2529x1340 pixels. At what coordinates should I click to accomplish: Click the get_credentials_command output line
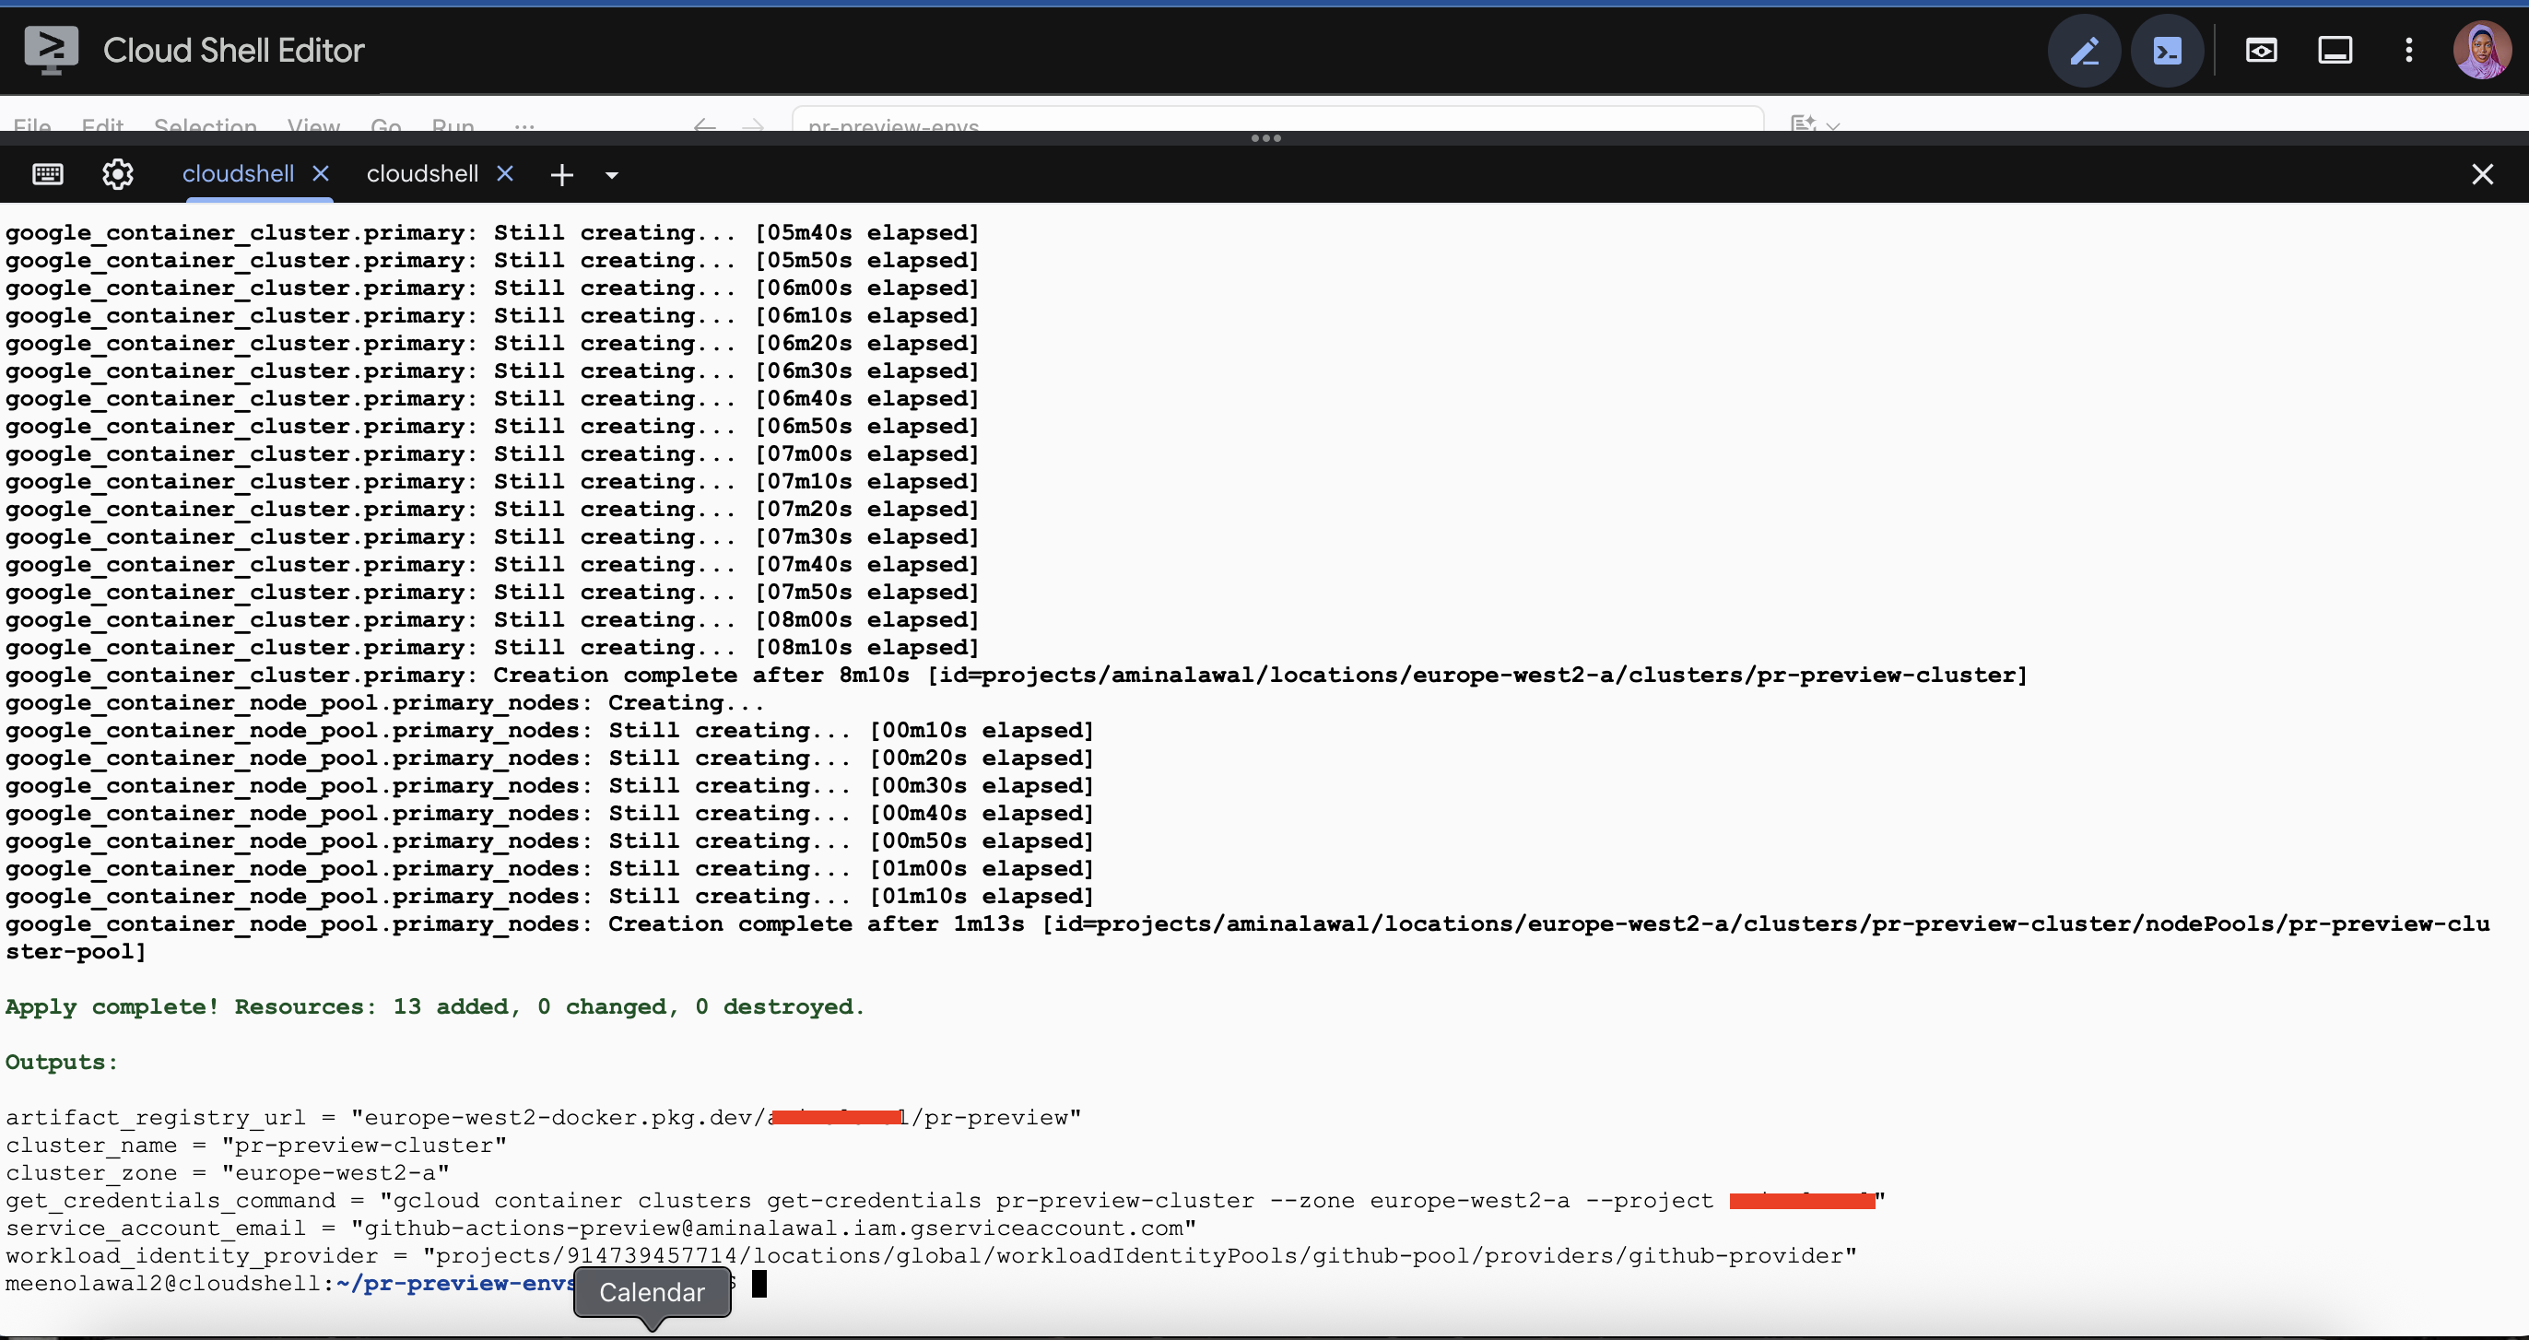pos(946,1200)
